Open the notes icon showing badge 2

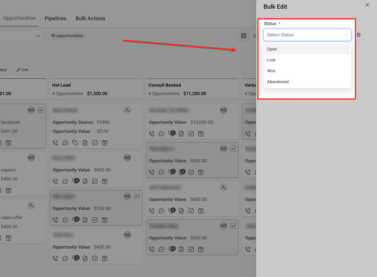tap(182, 172)
